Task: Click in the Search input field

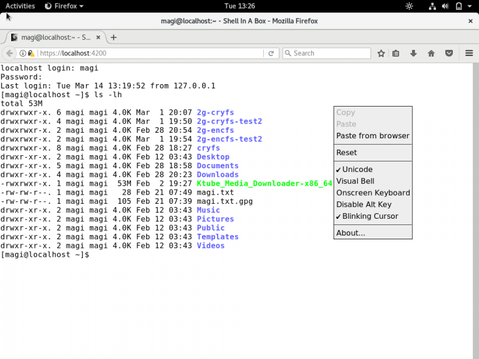Action: pyautogui.click(x=327, y=54)
